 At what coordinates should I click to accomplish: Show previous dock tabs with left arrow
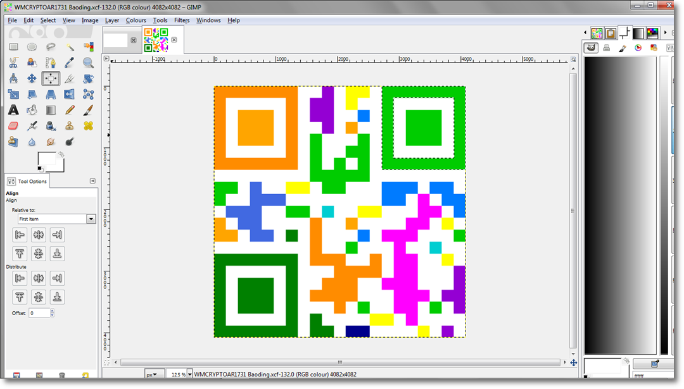585,33
